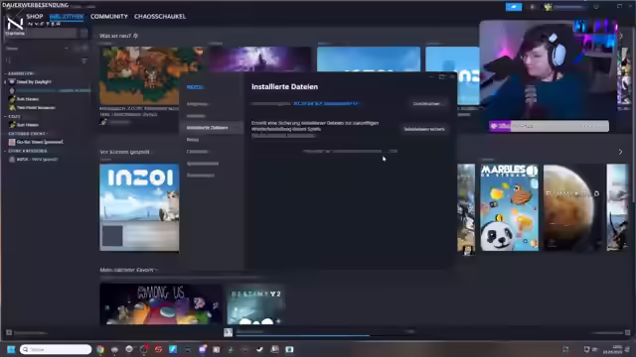Click the Durchsuchen button

coord(426,103)
